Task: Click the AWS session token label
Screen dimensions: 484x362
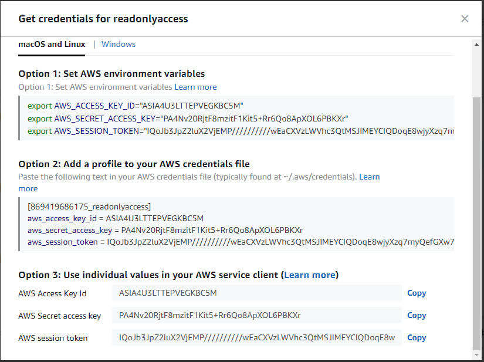Action: tap(53, 338)
